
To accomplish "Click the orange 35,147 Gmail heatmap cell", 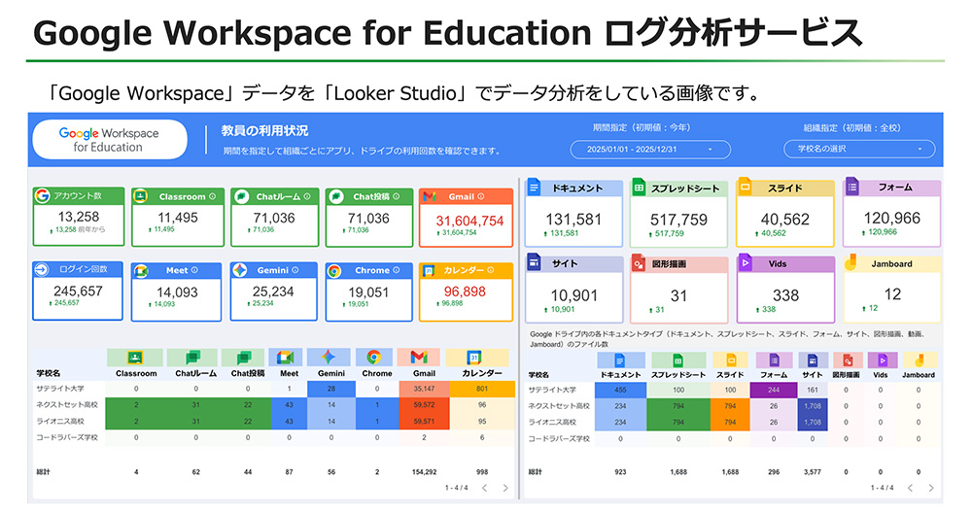I will (x=424, y=390).
